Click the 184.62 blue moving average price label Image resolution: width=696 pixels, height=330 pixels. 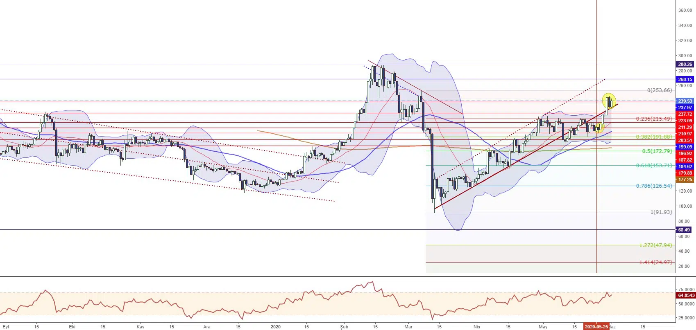click(x=685, y=166)
